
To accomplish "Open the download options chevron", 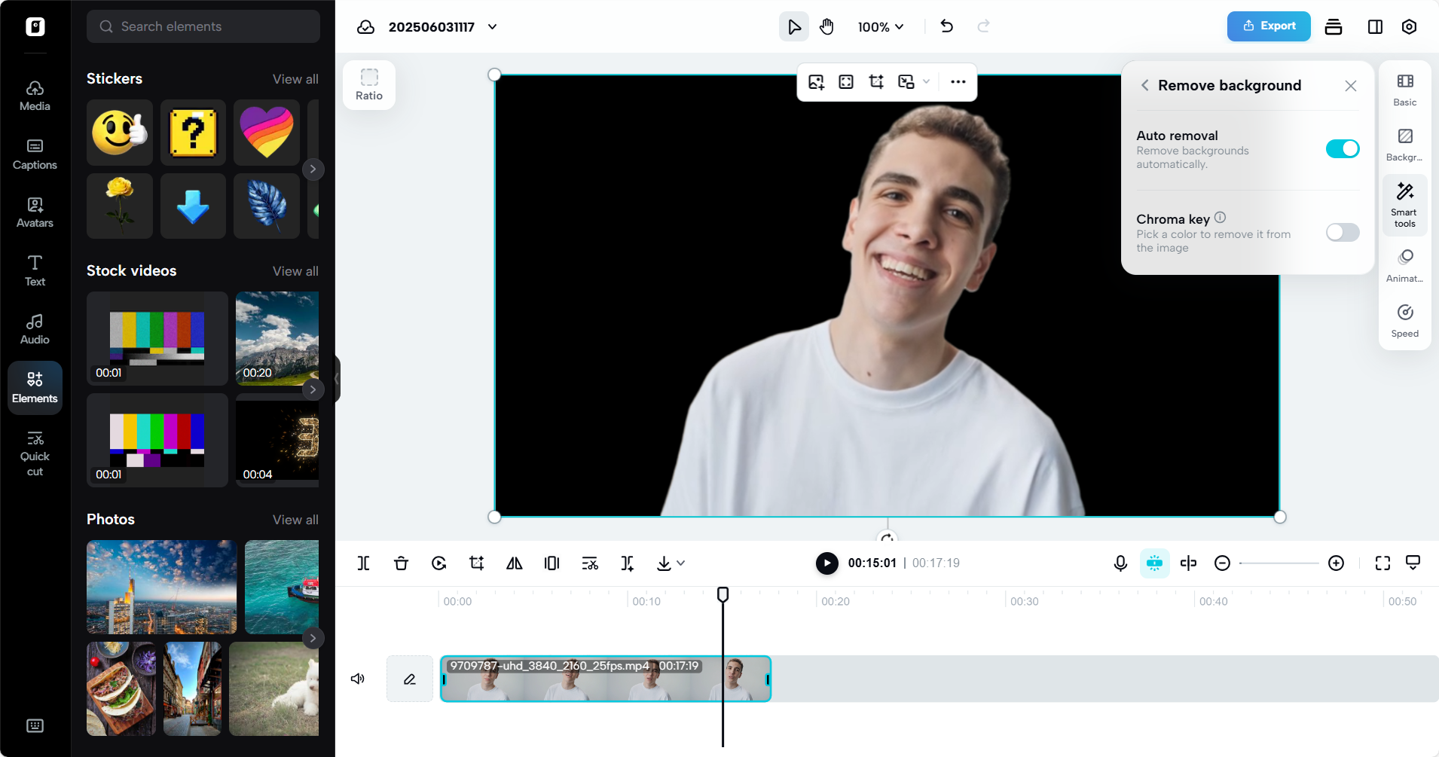I will [x=681, y=563].
